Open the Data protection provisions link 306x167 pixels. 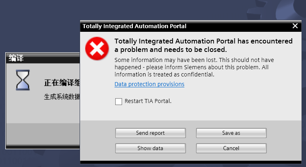coord(149,84)
